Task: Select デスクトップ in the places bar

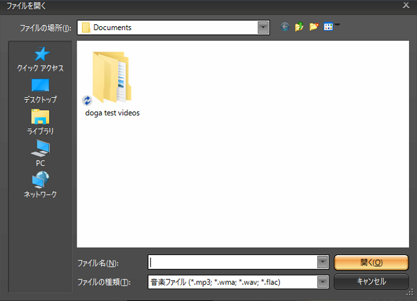Action: pyautogui.click(x=40, y=91)
